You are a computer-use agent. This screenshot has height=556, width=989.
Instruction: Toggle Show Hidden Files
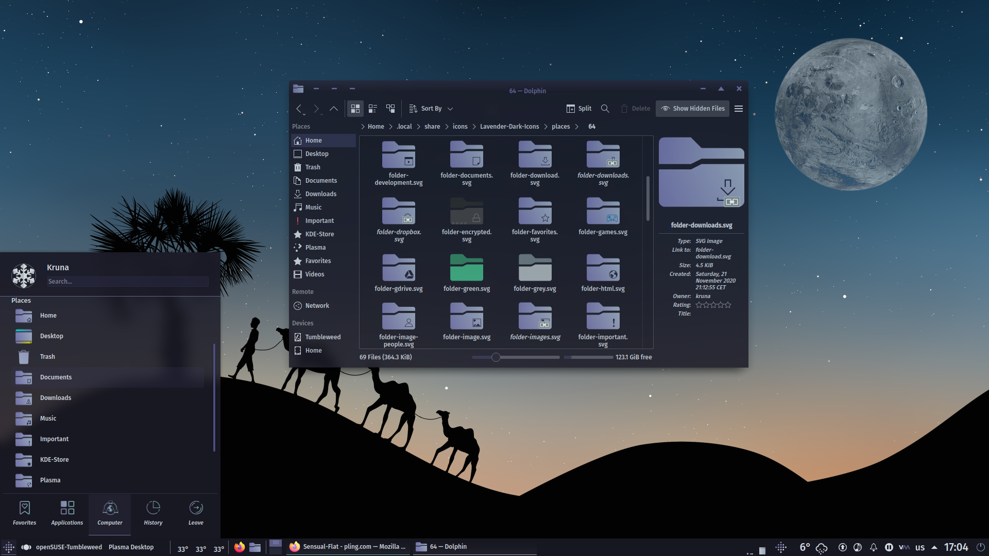(x=692, y=109)
